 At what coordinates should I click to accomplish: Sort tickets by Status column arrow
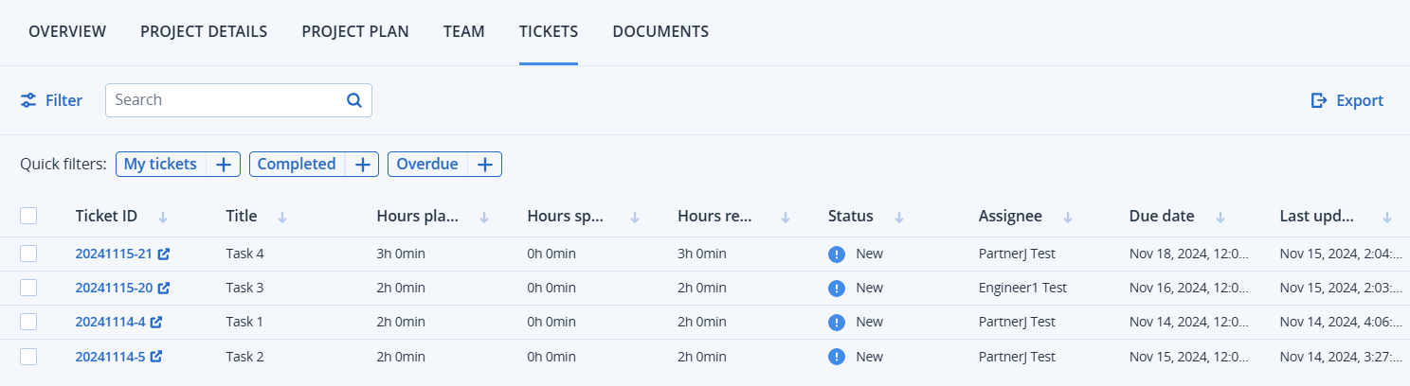[x=899, y=217]
